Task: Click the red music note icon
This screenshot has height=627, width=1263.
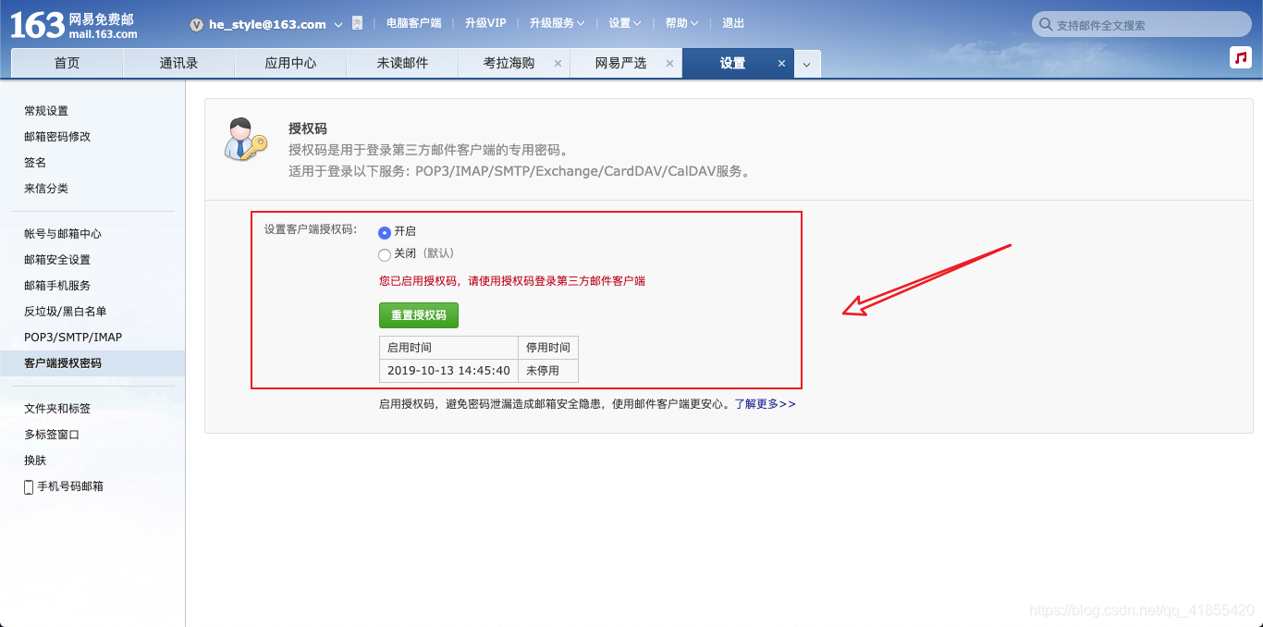Action: click(x=1239, y=56)
